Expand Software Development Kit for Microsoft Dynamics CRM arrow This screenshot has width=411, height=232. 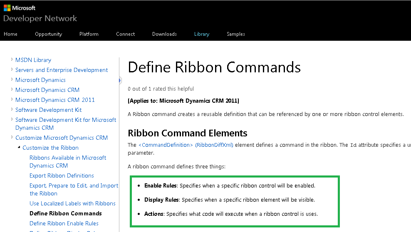pos(12,119)
